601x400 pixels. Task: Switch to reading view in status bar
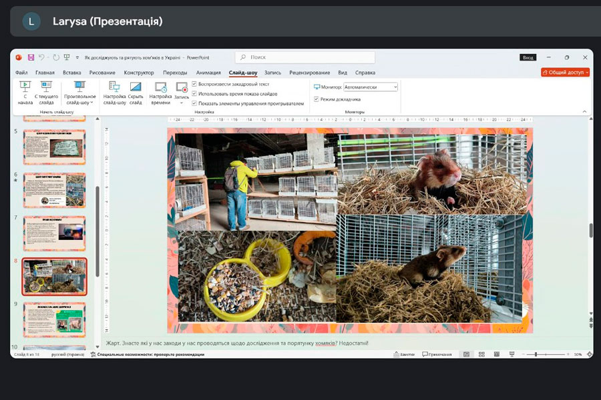[495, 354]
